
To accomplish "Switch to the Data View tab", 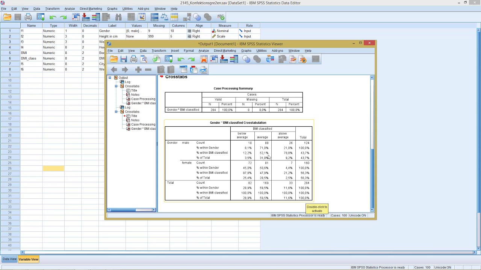I will tap(10, 259).
